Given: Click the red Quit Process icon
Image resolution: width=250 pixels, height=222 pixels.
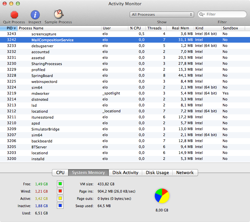Looking at the screenshot, I should click(x=14, y=15).
